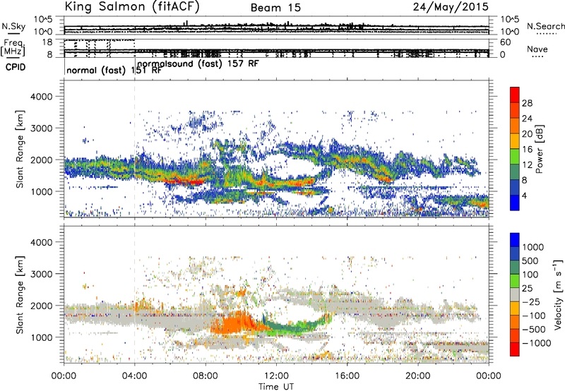
Task: Click the 1000 tick in velocity panel
Action: tap(41, 337)
